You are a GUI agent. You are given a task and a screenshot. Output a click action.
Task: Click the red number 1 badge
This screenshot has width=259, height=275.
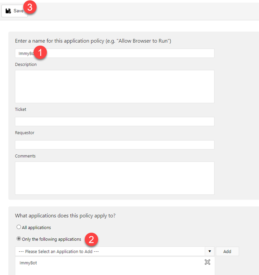[40, 52]
